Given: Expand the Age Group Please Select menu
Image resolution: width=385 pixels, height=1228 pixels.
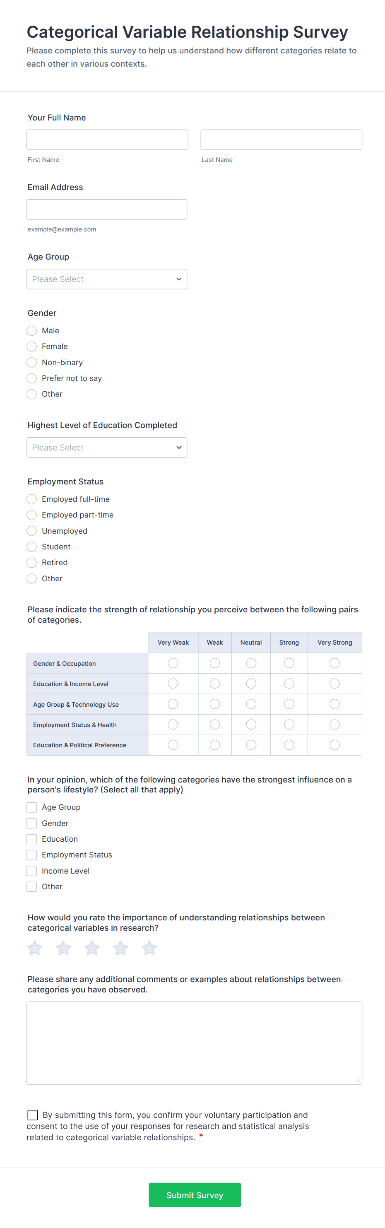Looking at the screenshot, I should (x=107, y=279).
